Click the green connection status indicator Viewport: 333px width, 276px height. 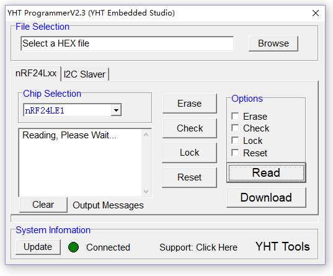(x=73, y=247)
